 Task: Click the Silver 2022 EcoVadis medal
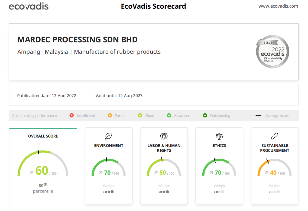point(273,52)
